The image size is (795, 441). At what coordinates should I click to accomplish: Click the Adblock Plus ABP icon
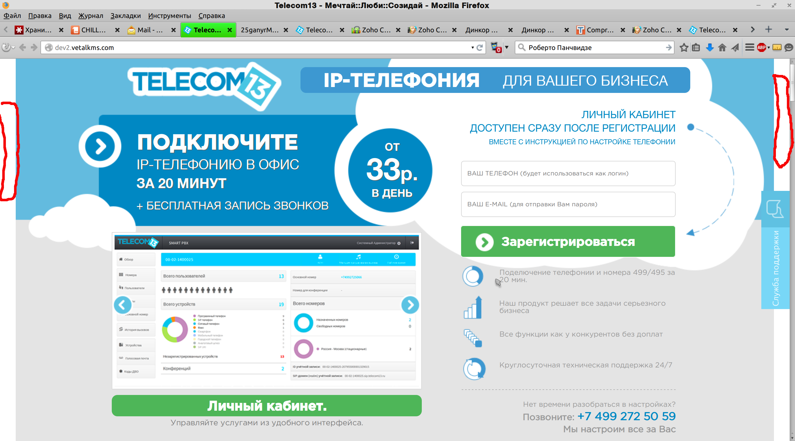[761, 47]
